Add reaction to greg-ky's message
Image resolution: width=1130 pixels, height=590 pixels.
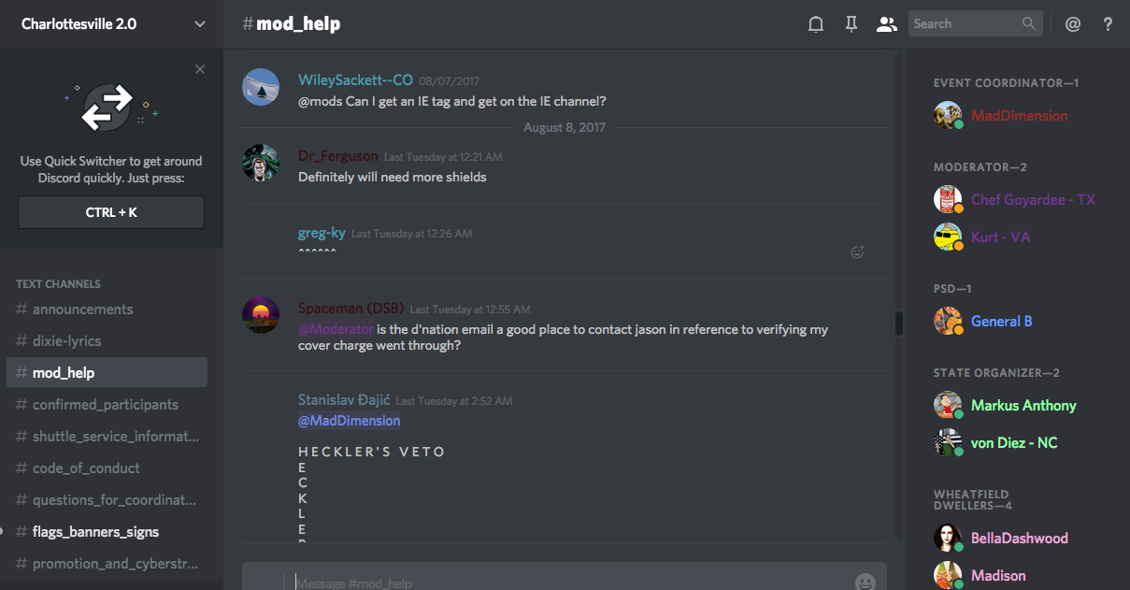pyautogui.click(x=857, y=252)
